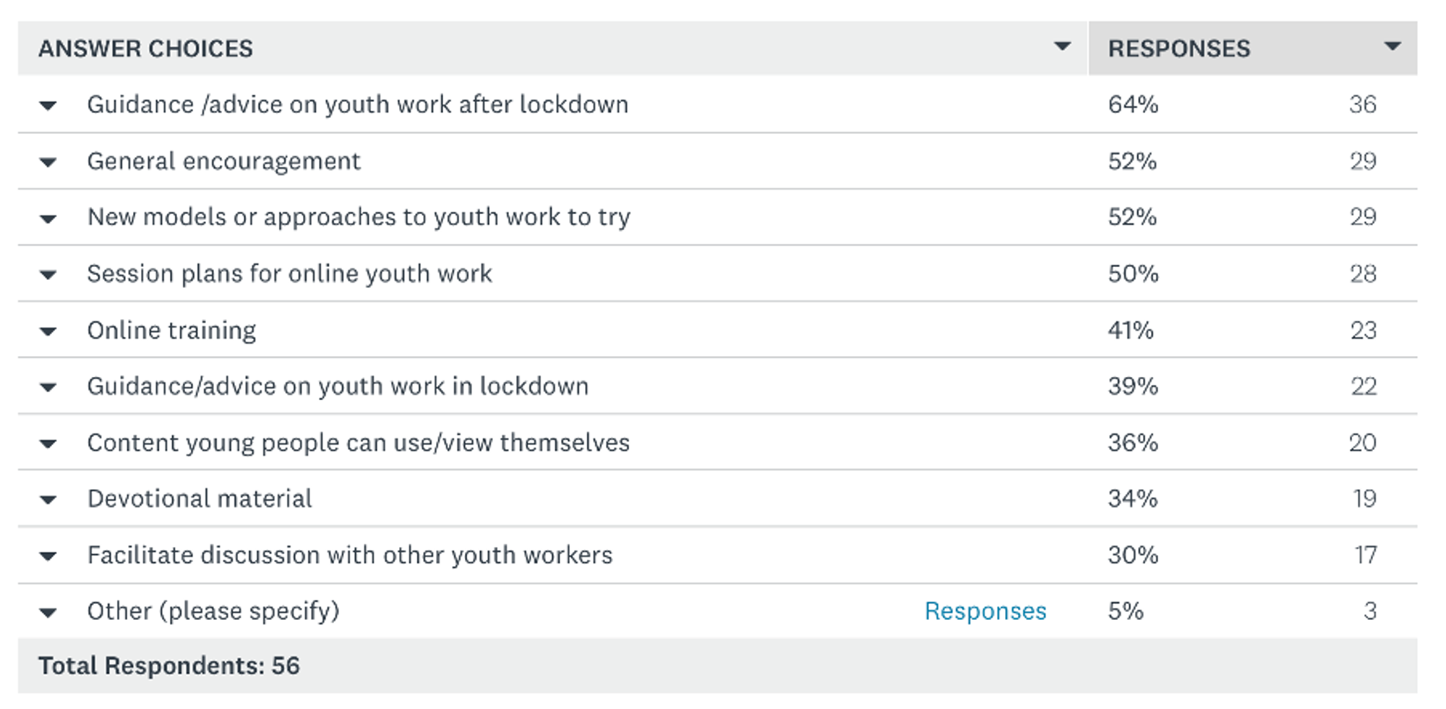
Task: Expand the 'Guidance /advice on youth work after lockdown' row arrow
Action: 48,106
